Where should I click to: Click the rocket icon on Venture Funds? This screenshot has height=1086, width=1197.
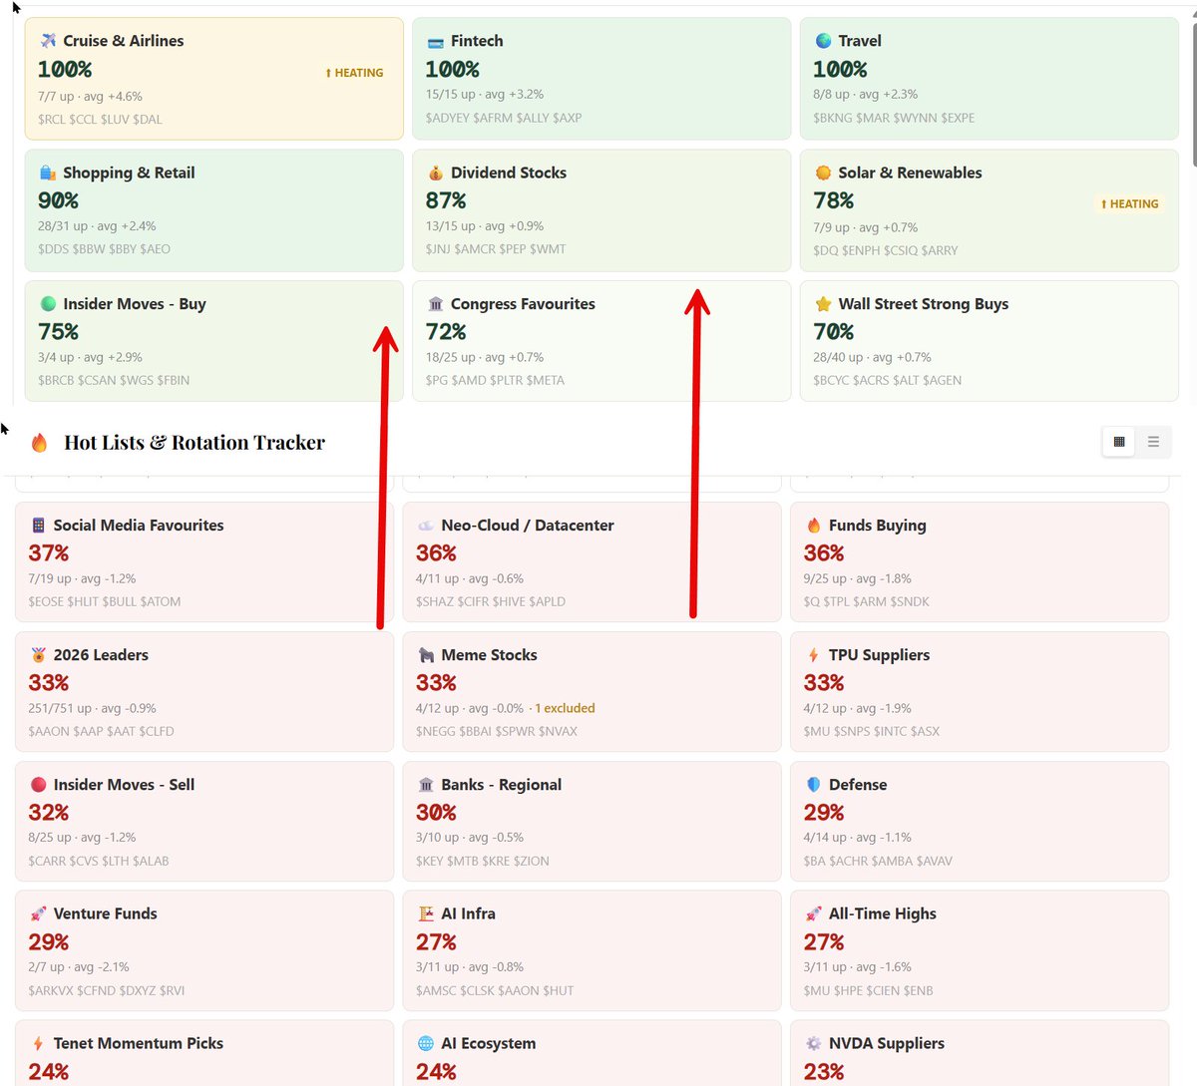[38, 913]
